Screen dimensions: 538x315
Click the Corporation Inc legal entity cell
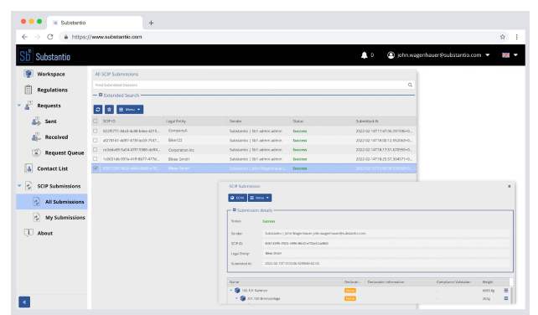click(x=181, y=150)
